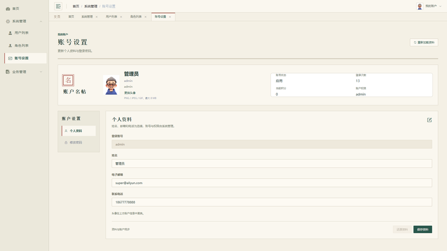Click the 电子邮箱 input with super@aliyun.com

click(272, 183)
